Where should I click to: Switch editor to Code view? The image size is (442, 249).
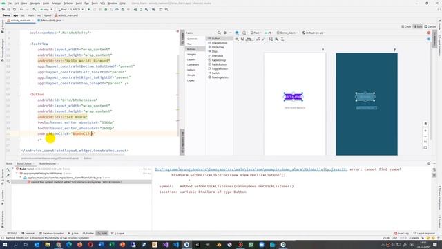click(406, 26)
